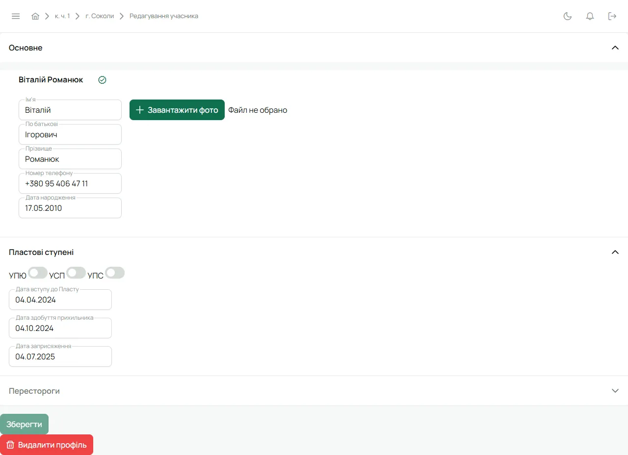The image size is (628, 455).
Task: Save changes with Зберегти button
Action: pos(24,424)
